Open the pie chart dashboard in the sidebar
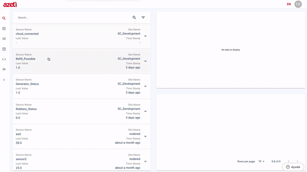 [4, 29]
